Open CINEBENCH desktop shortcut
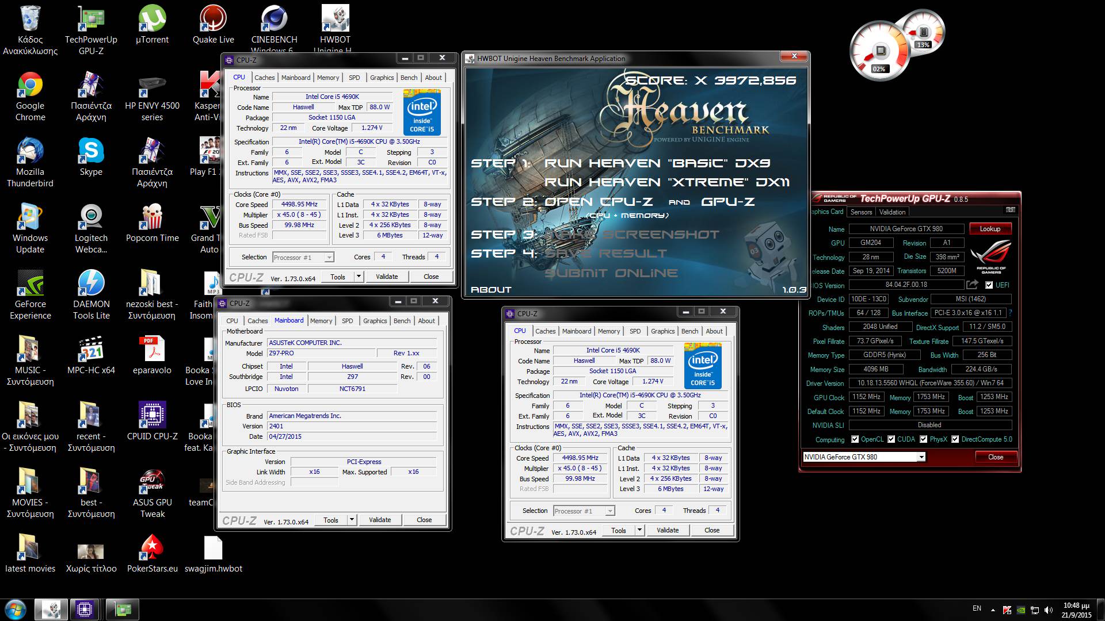The height and width of the screenshot is (621, 1105). click(274, 28)
